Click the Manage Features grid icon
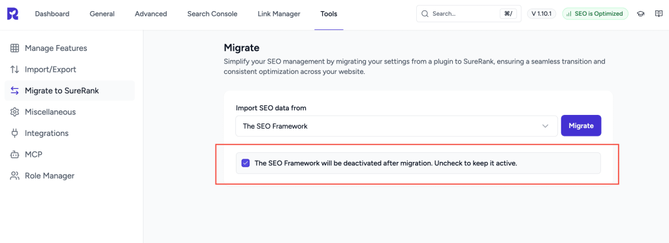Image resolution: width=669 pixels, height=243 pixels. (14, 48)
